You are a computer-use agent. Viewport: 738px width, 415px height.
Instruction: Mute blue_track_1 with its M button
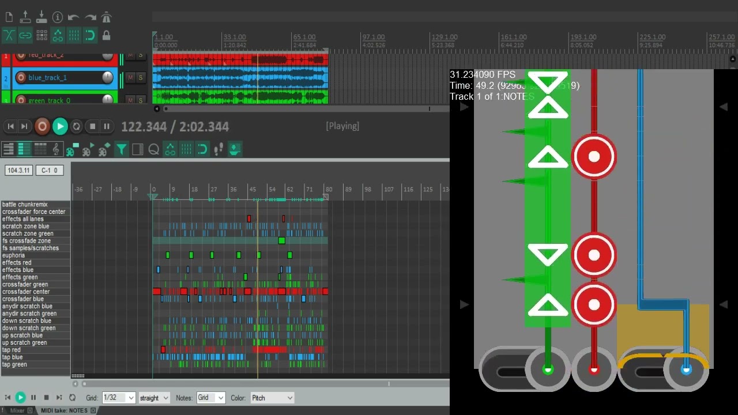pyautogui.click(x=130, y=77)
